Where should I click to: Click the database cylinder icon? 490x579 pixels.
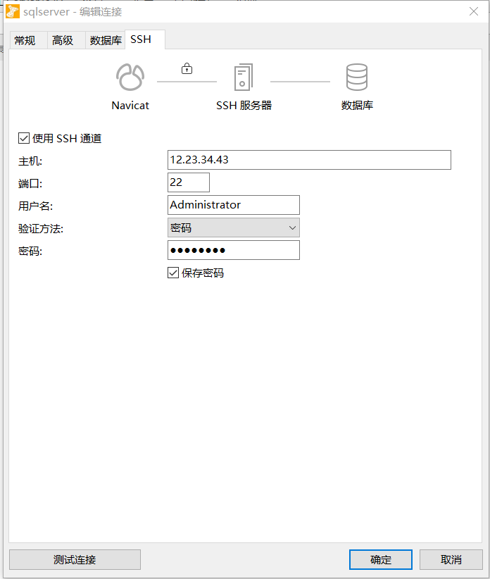click(x=357, y=77)
